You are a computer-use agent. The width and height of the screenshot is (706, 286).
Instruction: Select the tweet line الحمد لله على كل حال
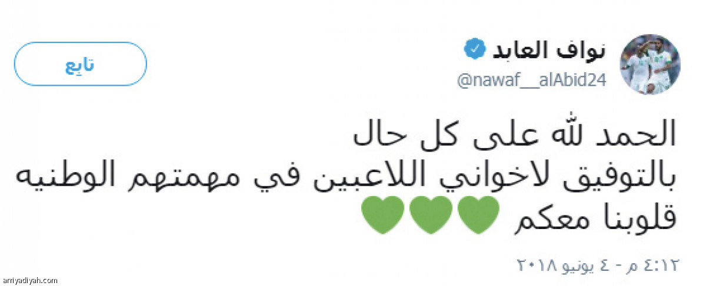click(515, 135)
